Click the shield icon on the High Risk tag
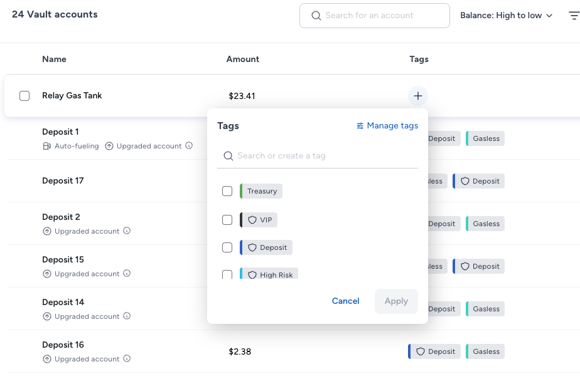580x384 pixels. (252, 275)
